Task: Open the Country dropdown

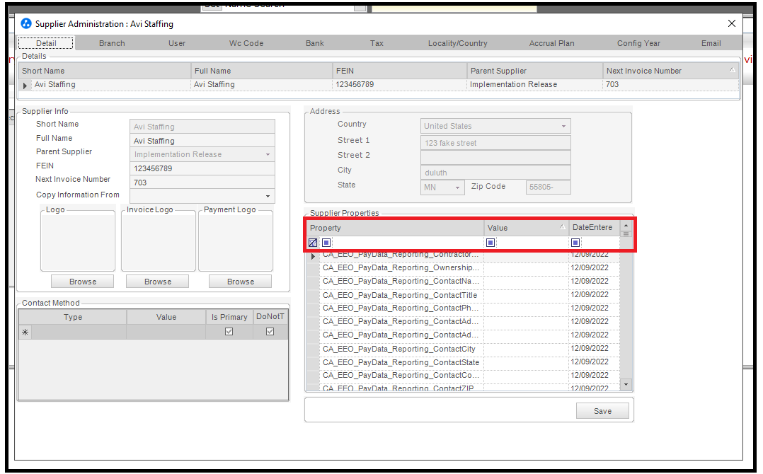Action: tap(563, 127)
